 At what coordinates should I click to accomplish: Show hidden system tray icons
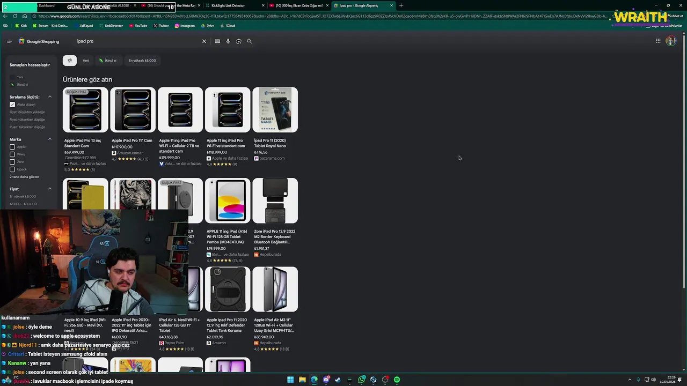(x=630, y=380)
